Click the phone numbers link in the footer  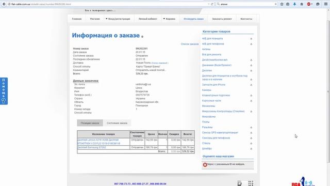pyautogui.click(x=140, y=184)
